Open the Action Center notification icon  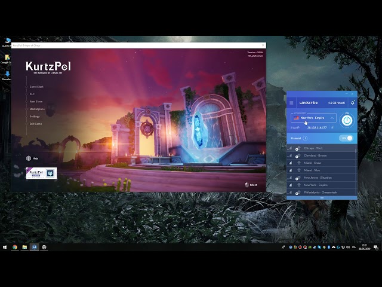pos(376,247)
